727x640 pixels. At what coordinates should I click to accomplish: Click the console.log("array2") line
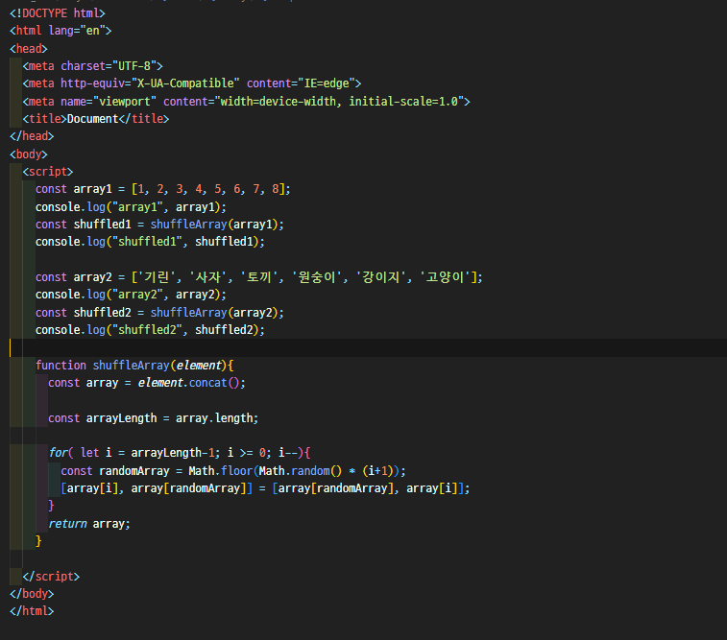point(132,295)
